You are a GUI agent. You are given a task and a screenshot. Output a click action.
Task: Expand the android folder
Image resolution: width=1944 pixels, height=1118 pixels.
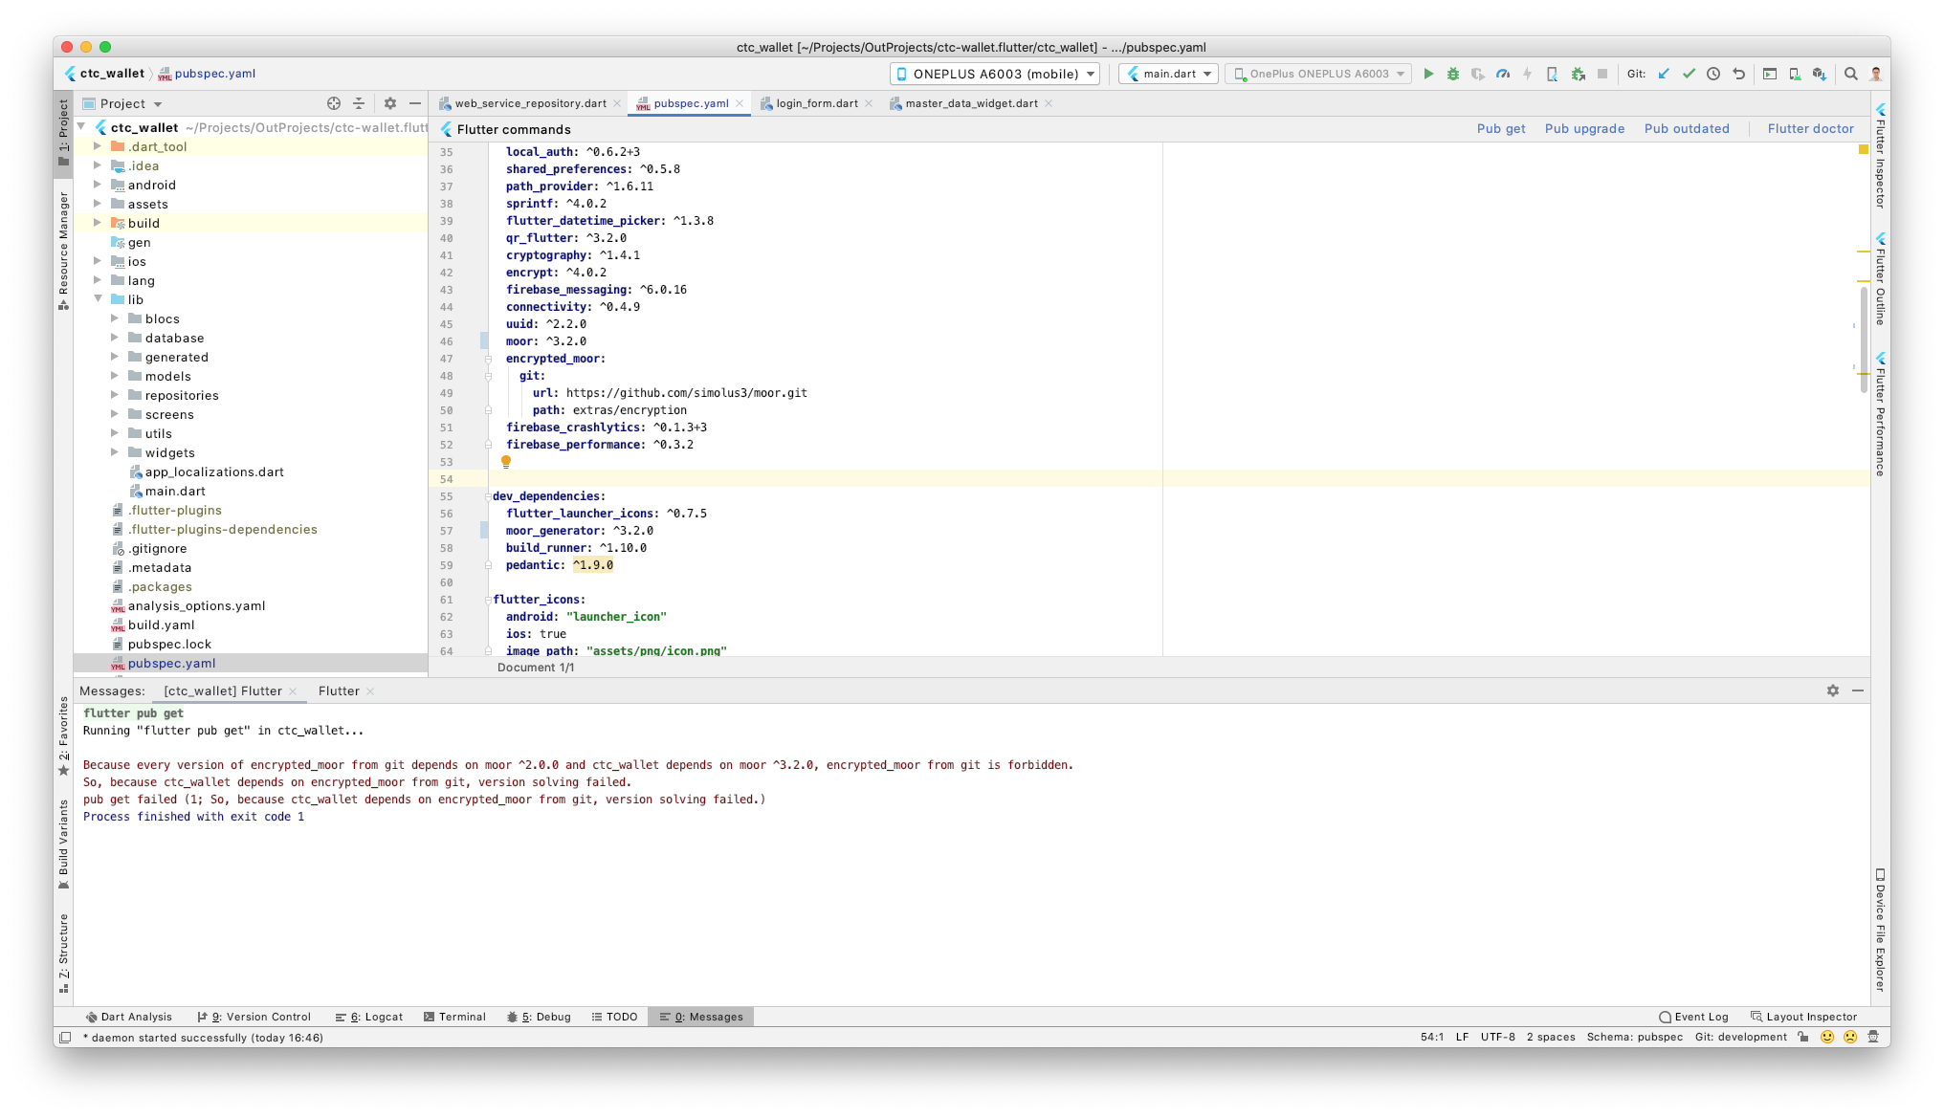pyautogui.click(x=97, y=185)
